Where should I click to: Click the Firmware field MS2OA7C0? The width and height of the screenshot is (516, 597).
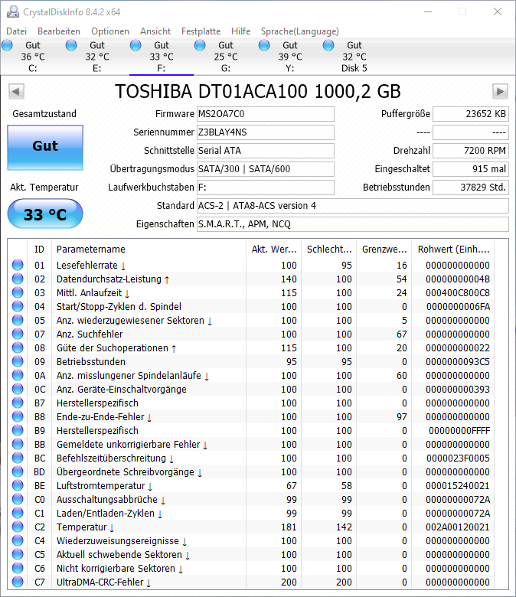click(266, 114)
